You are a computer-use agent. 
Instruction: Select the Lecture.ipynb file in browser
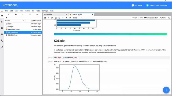click(x=23, y=32)
